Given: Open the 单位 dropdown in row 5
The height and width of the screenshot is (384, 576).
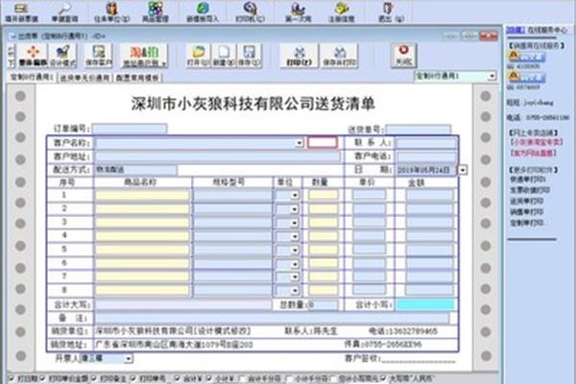Looking at the screenshot, I should (x=295, y=251).
